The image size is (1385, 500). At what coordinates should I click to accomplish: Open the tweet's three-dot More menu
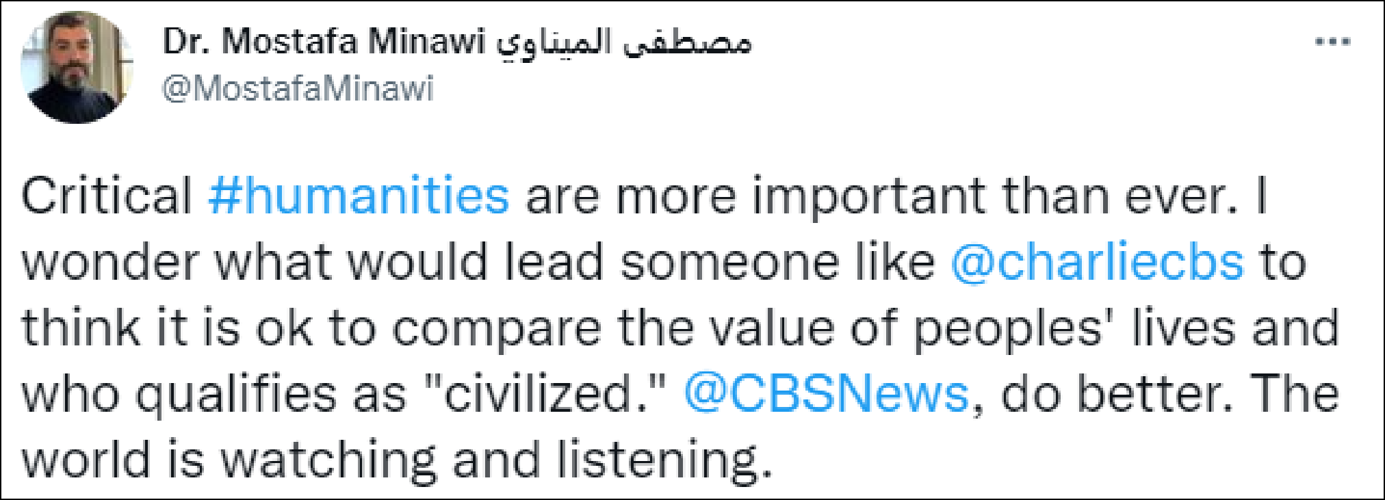[x=1332, y=42]
